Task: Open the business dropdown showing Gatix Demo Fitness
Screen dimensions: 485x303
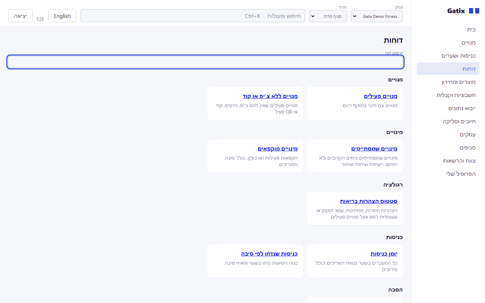Action: click(x=377, y=16)
